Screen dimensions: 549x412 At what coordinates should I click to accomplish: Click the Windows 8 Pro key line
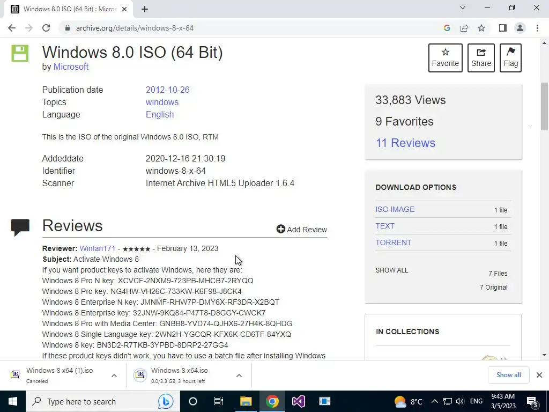coord(142,291)
